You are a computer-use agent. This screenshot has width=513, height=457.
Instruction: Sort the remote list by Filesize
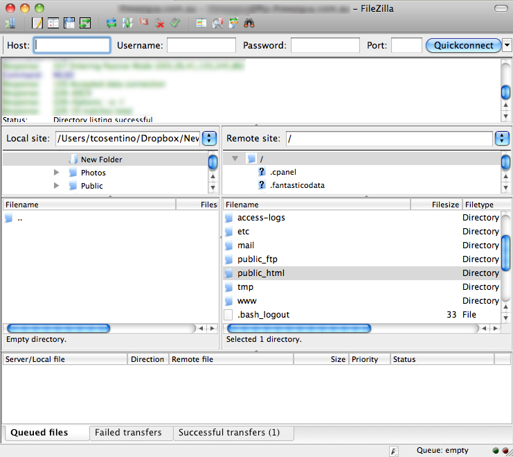(x=436, y=205)
